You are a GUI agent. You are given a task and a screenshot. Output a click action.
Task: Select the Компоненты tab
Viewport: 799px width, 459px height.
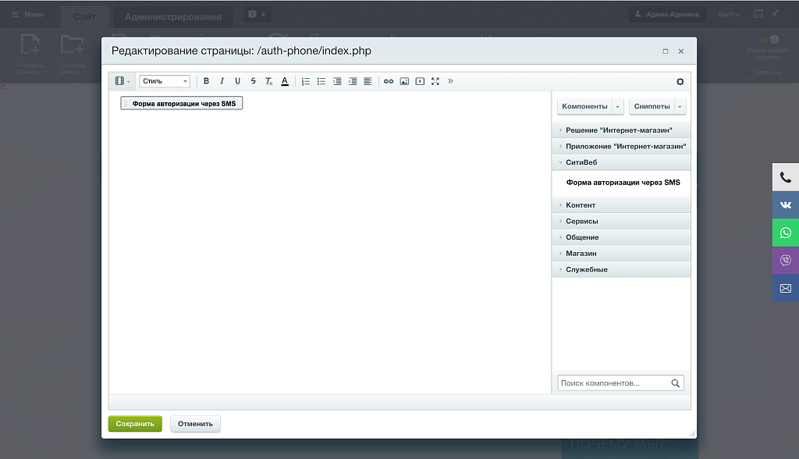coord(584,106)
